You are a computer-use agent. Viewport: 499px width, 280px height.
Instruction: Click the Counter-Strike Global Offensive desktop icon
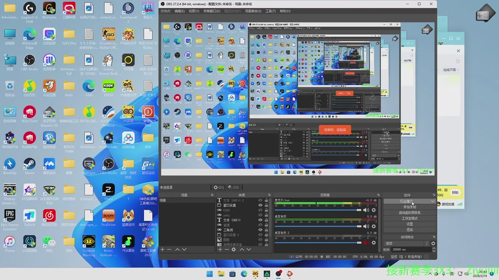[x=109, y=39]
